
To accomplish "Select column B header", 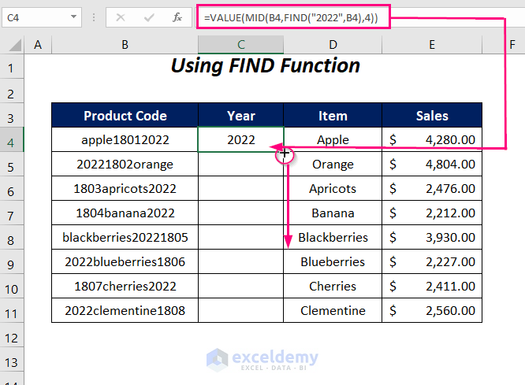I will (x=125, y=46).
